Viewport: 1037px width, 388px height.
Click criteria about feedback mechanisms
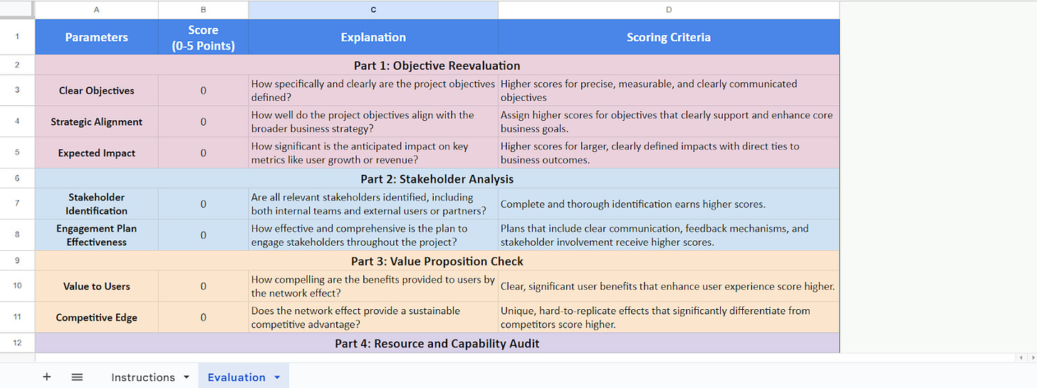[x=669, y=235]
